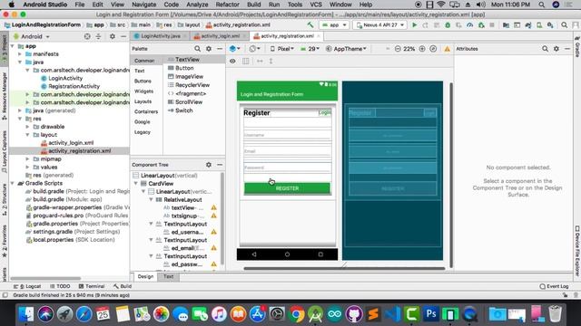Screen dimensions: 581x326
Task: Click zoom to fit screen icon
Action: pos(433,49)
